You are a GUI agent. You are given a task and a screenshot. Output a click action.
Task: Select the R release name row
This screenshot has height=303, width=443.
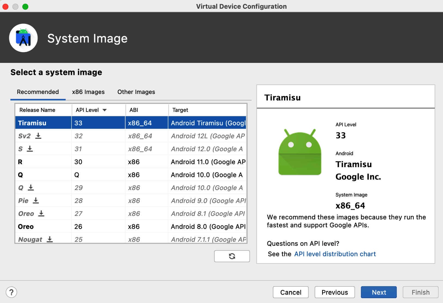tap(131, 162)
